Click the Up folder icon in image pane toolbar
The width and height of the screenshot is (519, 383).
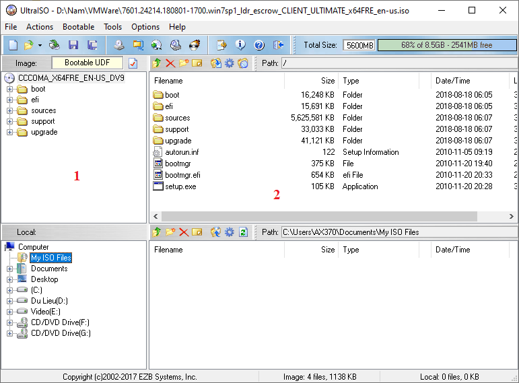pyautogui.click(x=157, y=63)
